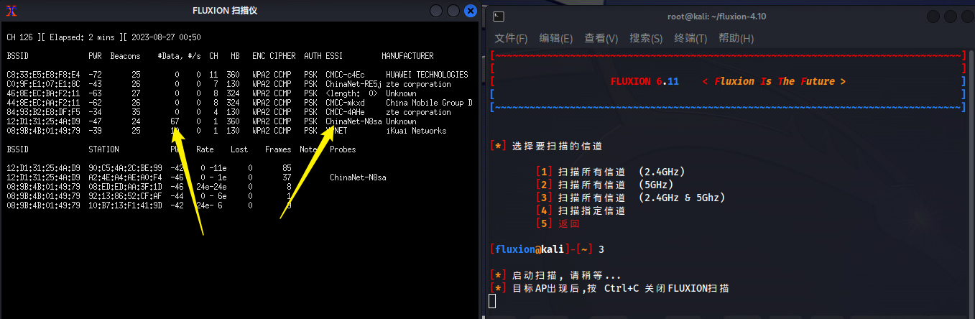Viewport: 975px width, 319px height.
Task: Click the 67 data count value
Action: pos(175,121)
